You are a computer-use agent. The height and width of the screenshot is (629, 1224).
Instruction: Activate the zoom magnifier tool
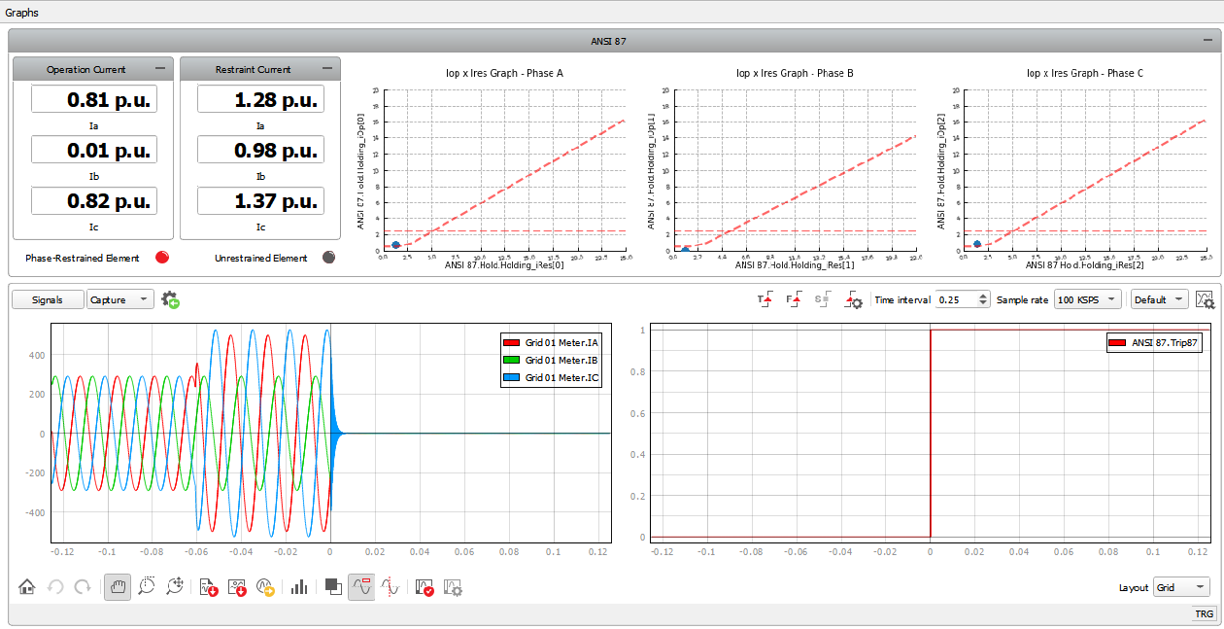(x=147, y=587)
